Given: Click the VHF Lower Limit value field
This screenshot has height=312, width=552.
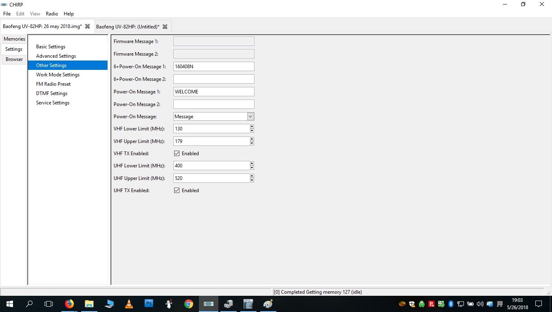Looking at the screenshot, I should pyautogui.click(x=211, y=129).
